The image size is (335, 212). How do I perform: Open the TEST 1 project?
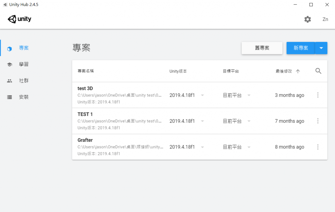click(85, 114)
